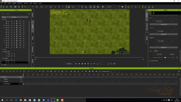Toggle visibility of second Motion Path item

[x=12, y=56]
